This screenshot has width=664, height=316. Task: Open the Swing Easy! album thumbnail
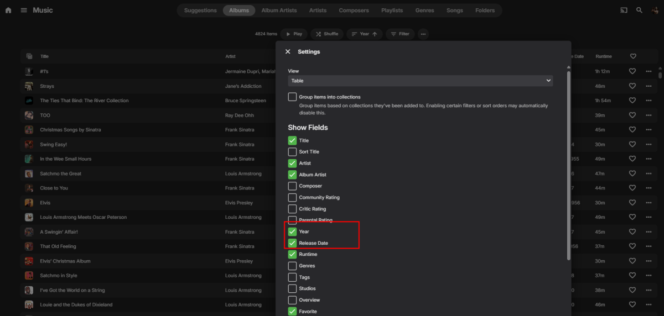[x=29, y=144]
